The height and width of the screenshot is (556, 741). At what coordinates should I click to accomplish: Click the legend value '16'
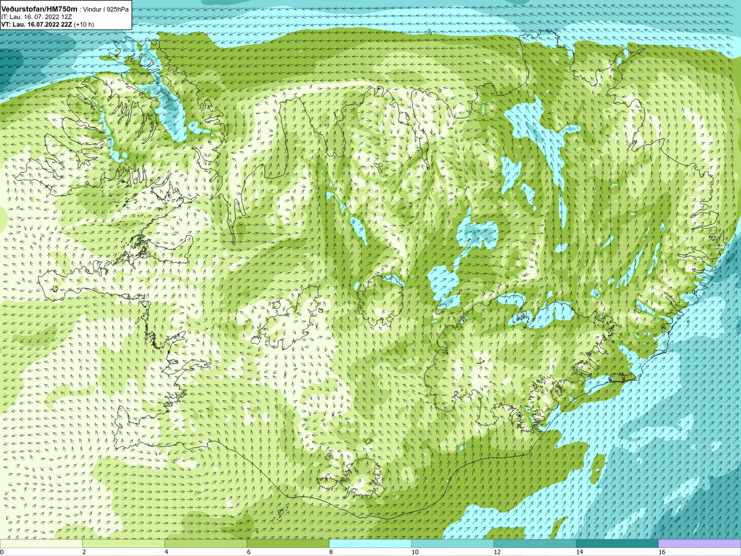[x=662, y=553]
